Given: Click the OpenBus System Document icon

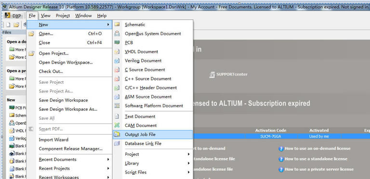Looking at the screenshot, I should [x=117, y=34].
